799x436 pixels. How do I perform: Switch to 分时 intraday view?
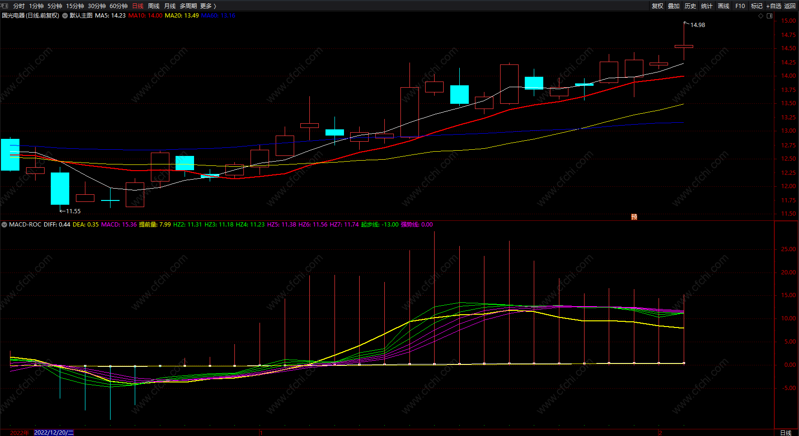click(x=19, y=6)
